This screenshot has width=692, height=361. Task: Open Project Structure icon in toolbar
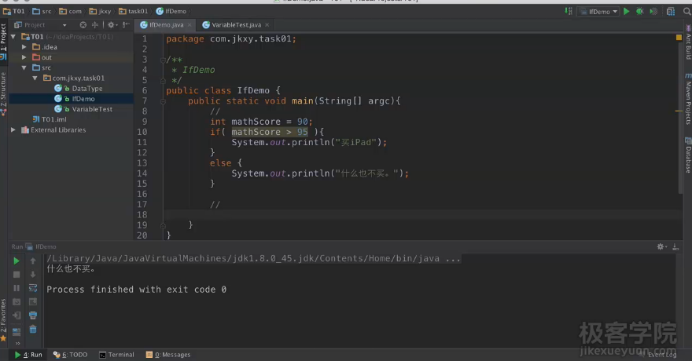tap(671, 12)
